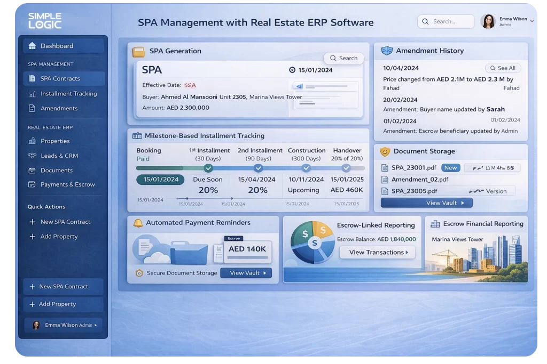
Task: Click the Document Storage shield icon
Action: [386, 151]
